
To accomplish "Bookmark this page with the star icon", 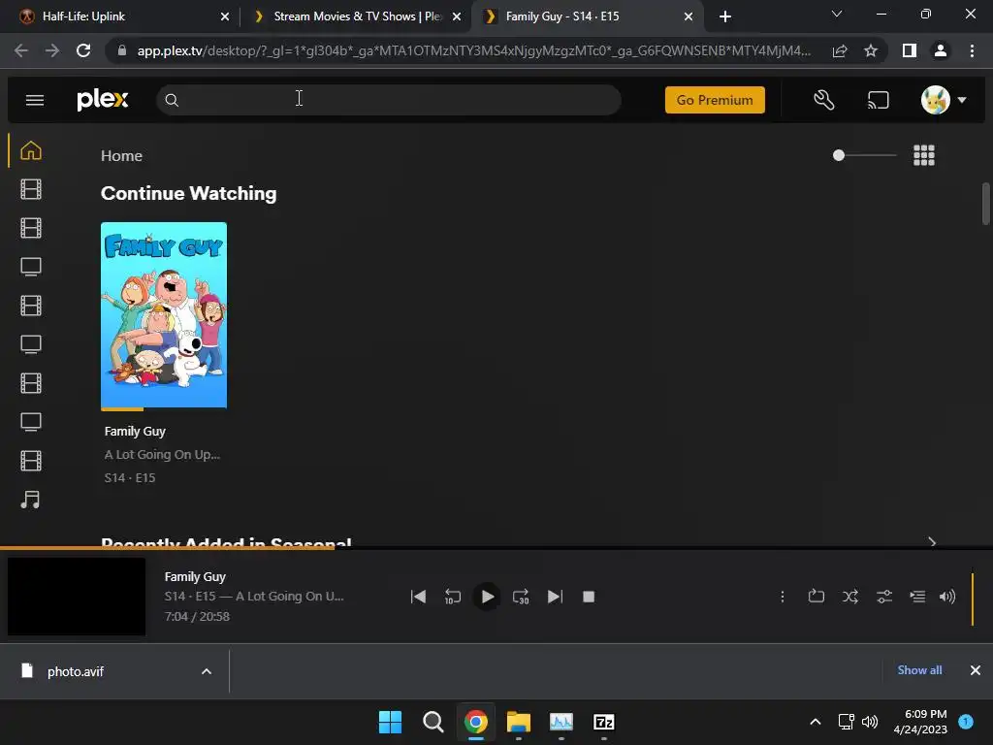I will (x=871, y=50).
